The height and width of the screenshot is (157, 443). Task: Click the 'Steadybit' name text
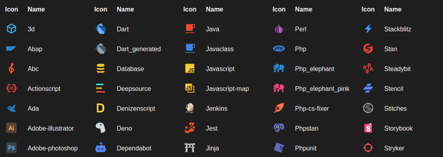click(397, 69)
